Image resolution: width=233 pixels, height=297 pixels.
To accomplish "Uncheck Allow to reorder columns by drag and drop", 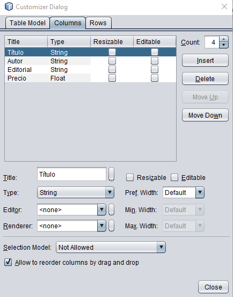I will 8,262.
